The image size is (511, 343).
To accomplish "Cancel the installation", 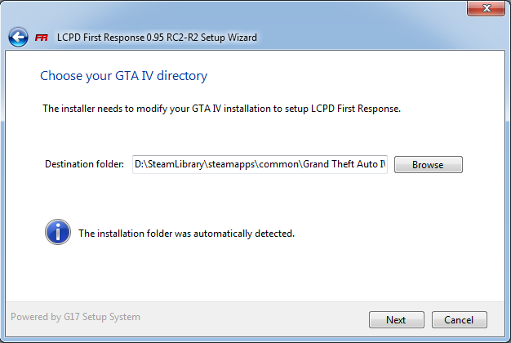I will pos(459,319).
